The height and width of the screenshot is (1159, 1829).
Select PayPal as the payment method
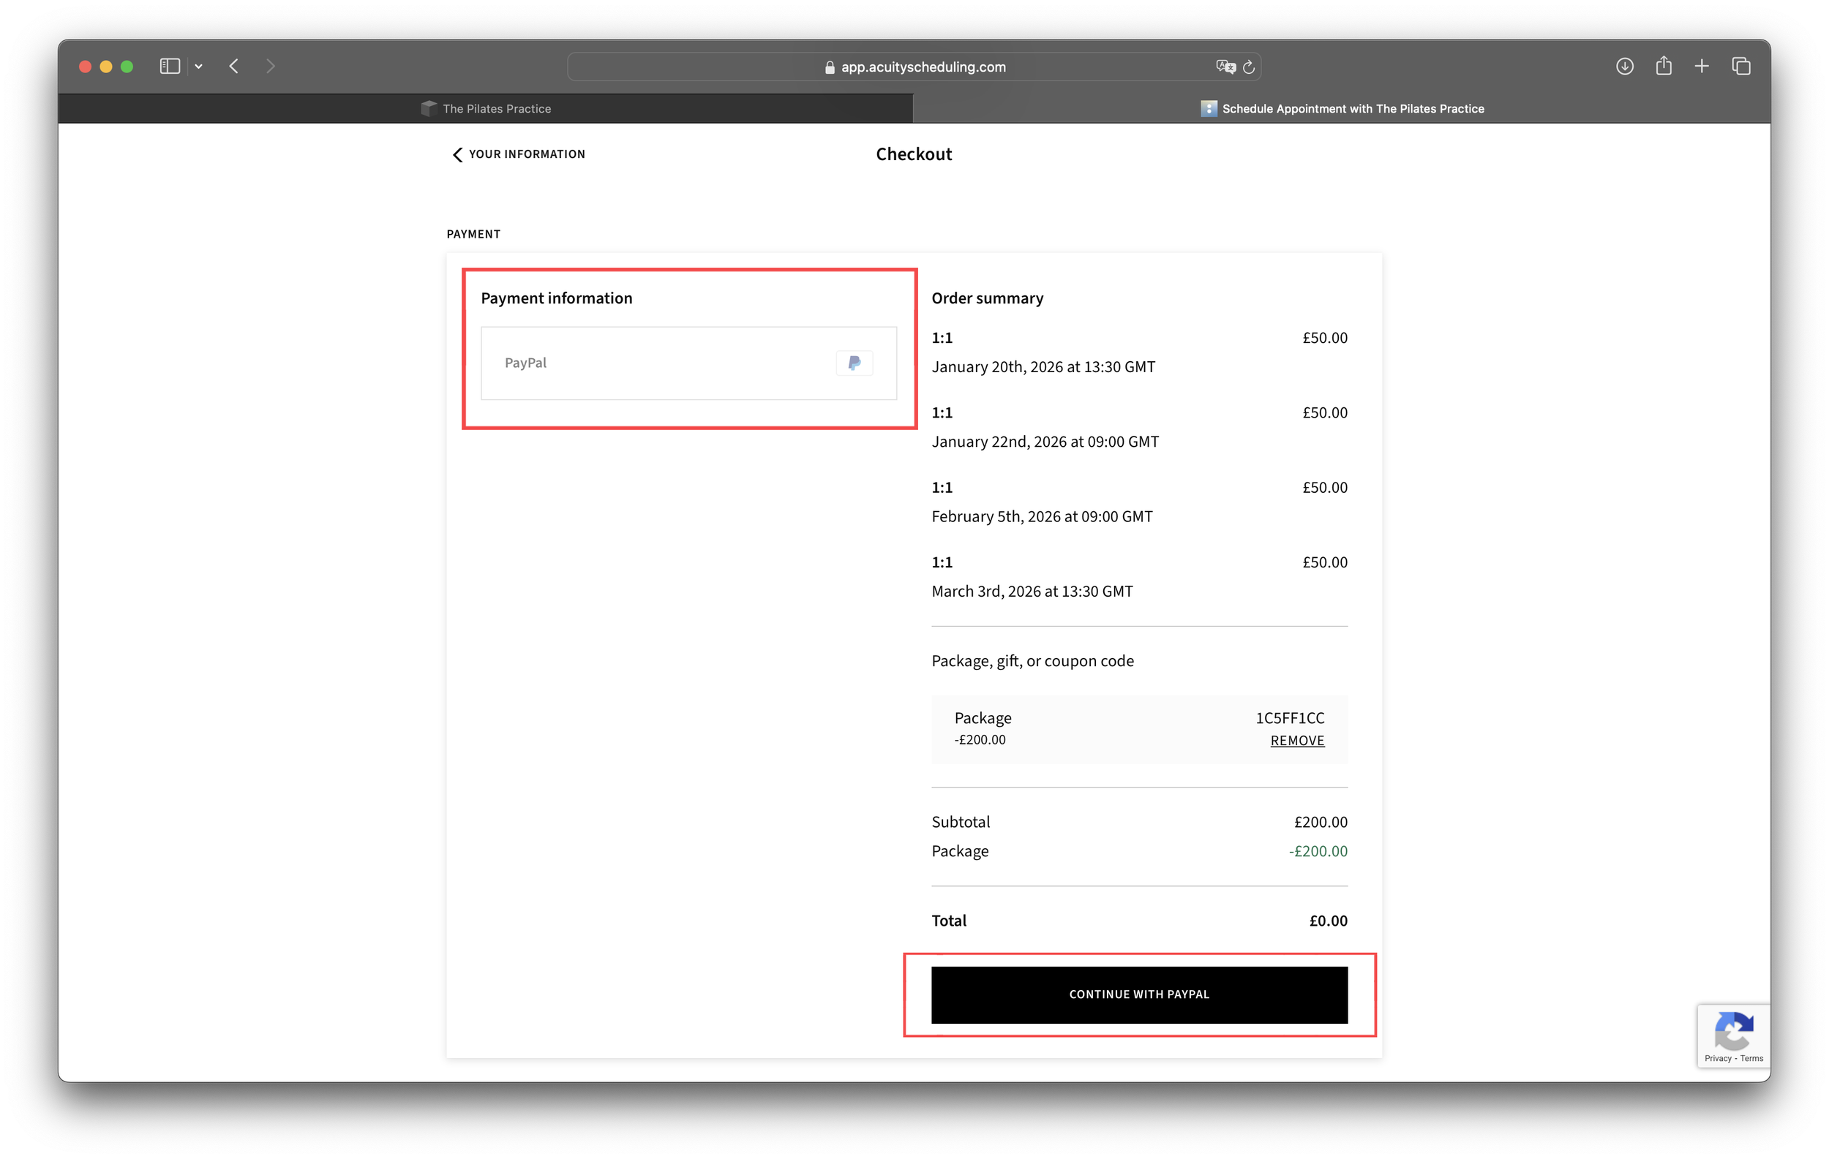pos(688,363)
